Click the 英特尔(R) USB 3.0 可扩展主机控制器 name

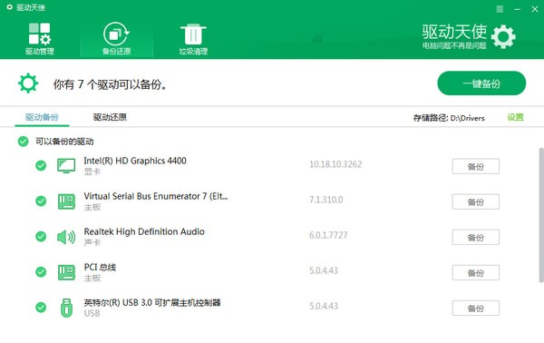click(x=152, y=302)
